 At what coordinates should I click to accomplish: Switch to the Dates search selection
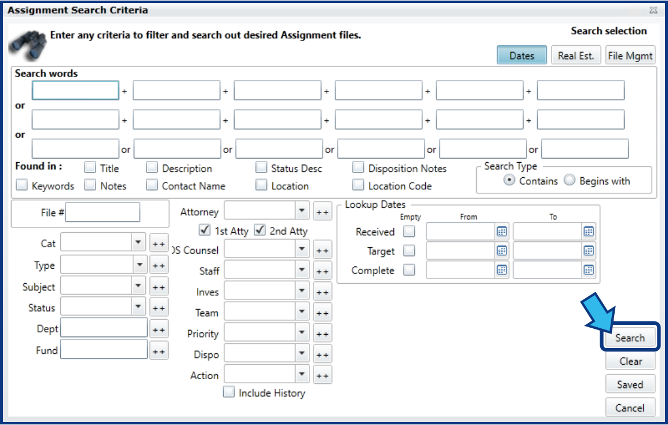(x=522, y=56)
